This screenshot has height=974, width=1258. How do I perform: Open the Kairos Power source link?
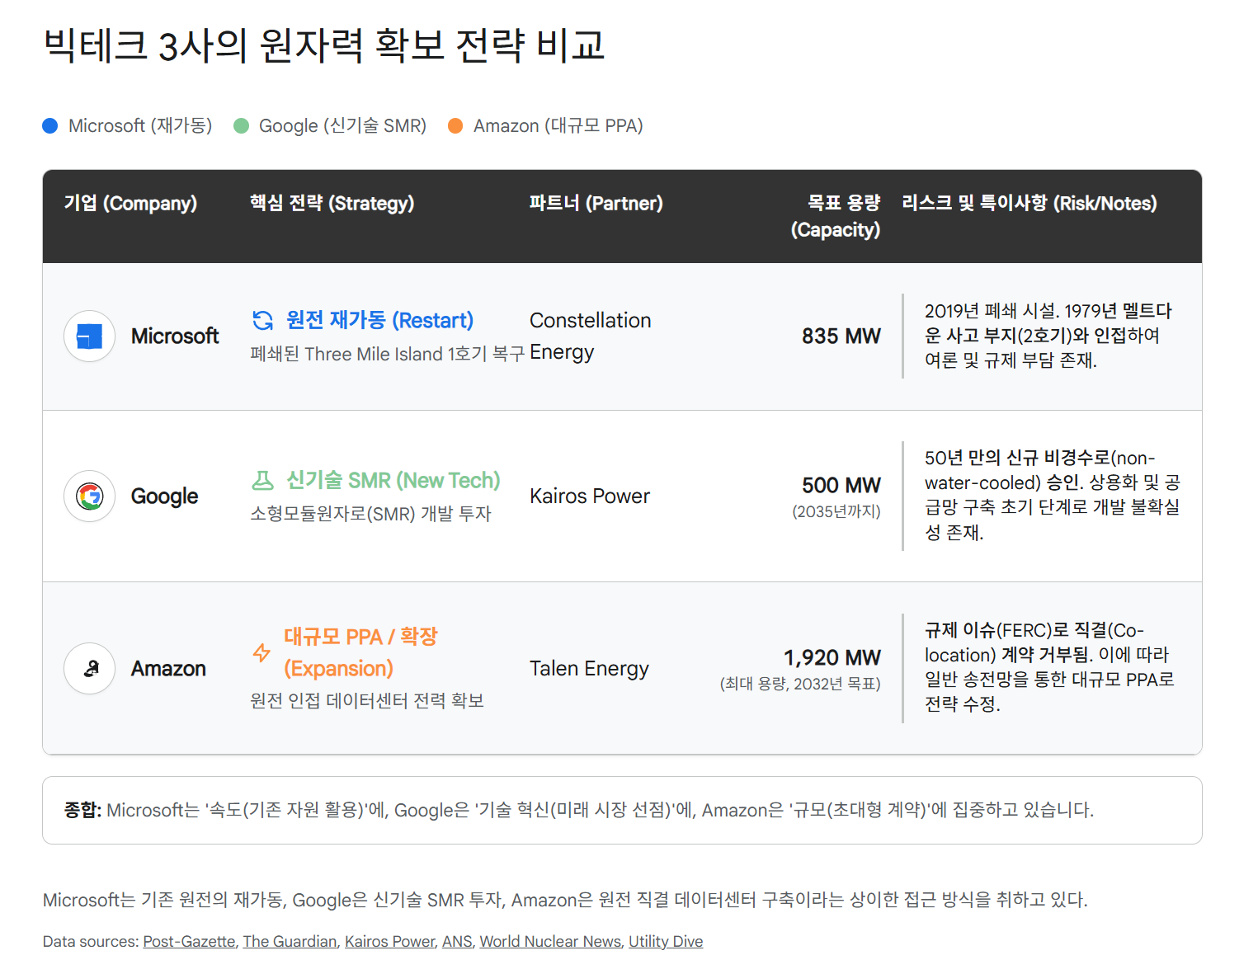[x=389, y=942]
